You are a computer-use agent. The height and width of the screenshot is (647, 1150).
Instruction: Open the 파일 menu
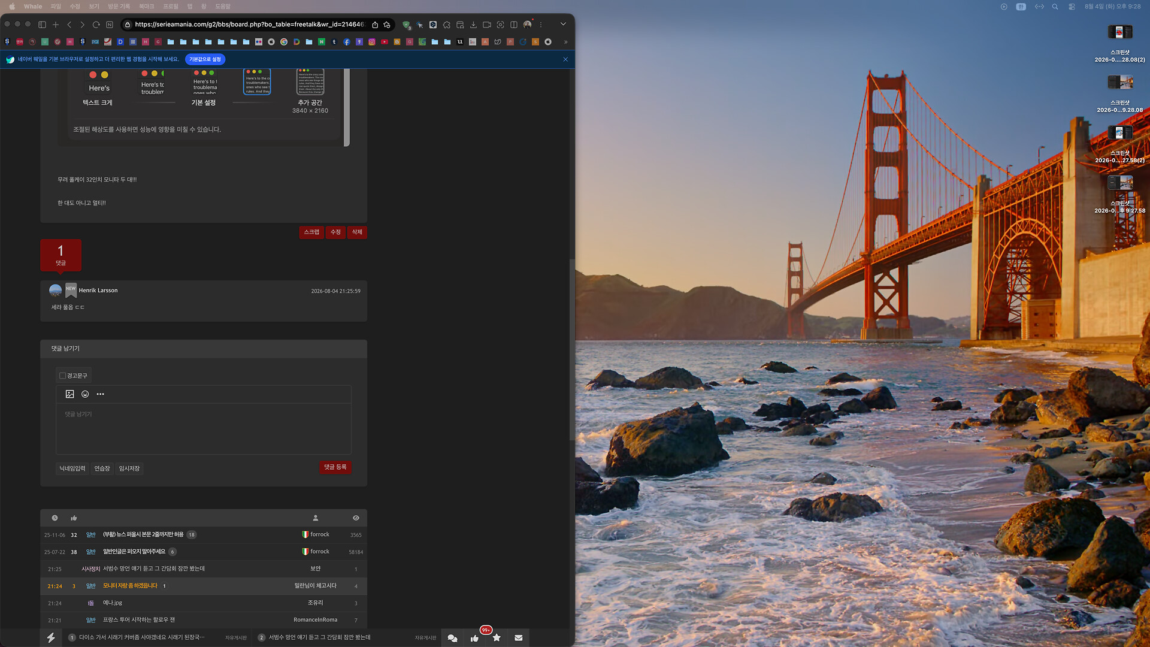point(56,7)
